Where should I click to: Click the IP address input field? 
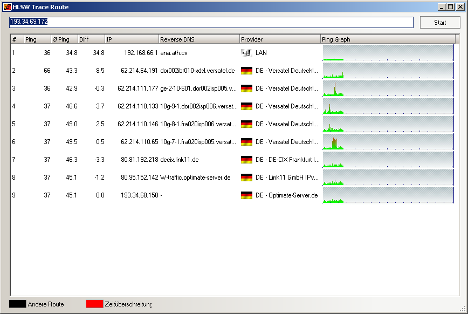coord(211,22)
